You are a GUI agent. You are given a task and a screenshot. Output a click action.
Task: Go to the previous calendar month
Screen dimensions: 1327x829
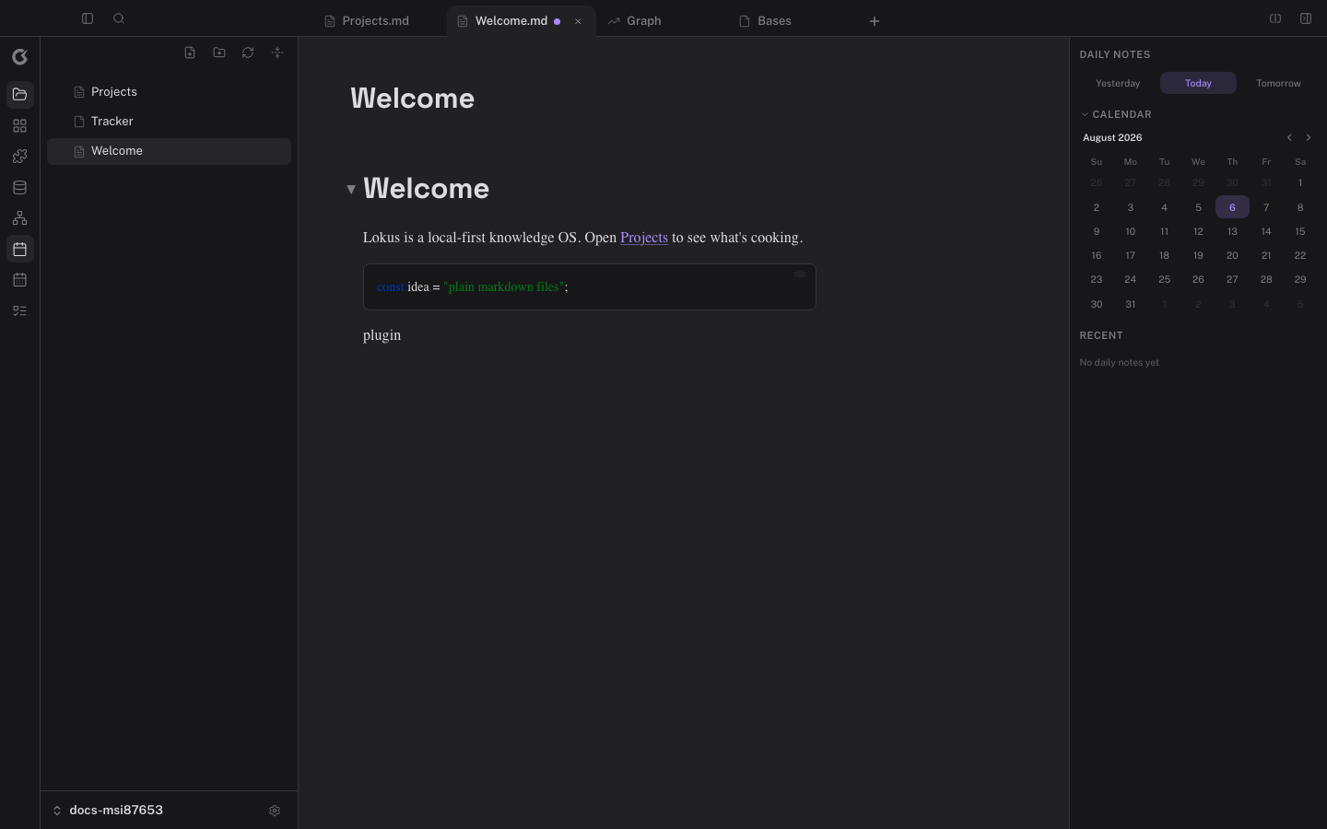pyautogui.click(x=1289, y=137)
